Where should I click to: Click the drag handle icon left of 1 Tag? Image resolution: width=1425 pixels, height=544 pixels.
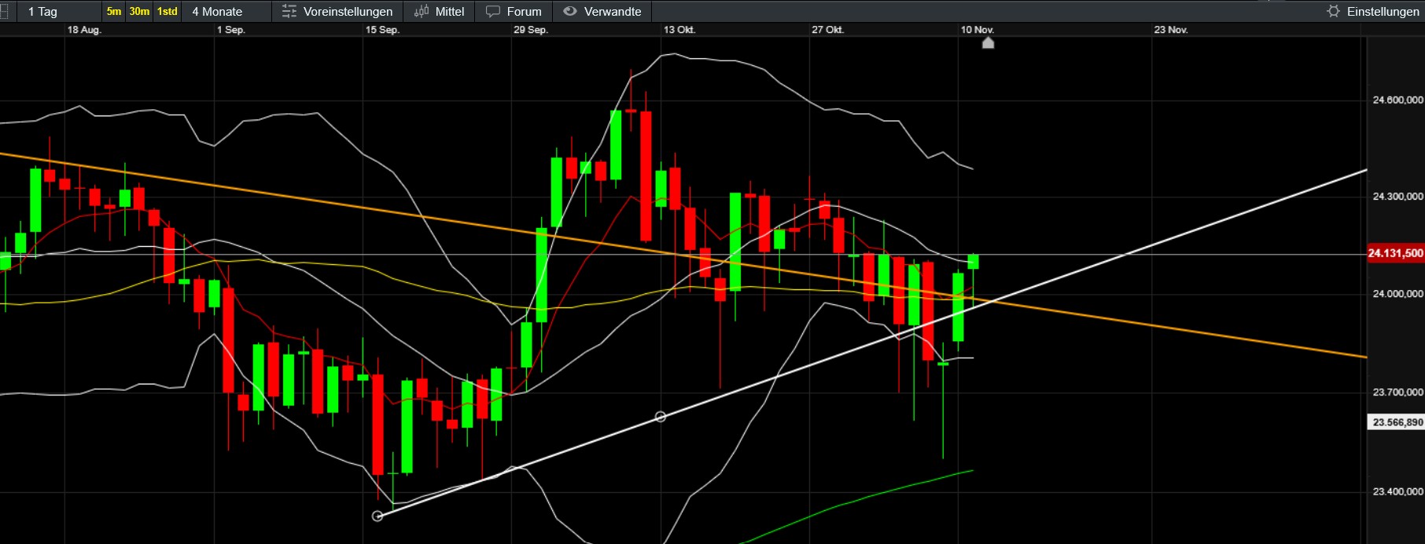pos(4,12)
